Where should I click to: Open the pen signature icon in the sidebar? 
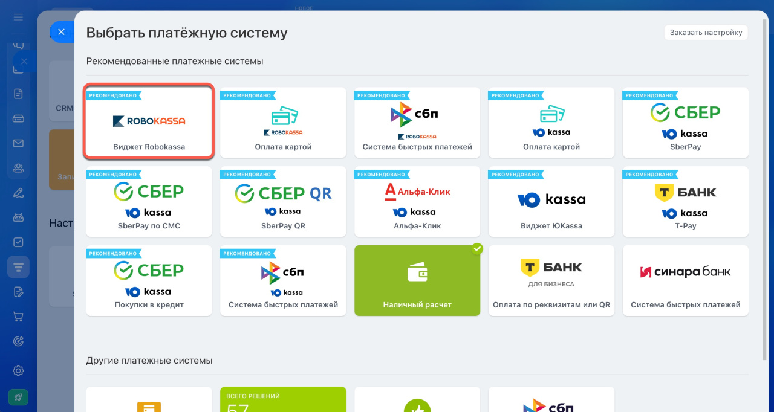(x=18, y=193)
